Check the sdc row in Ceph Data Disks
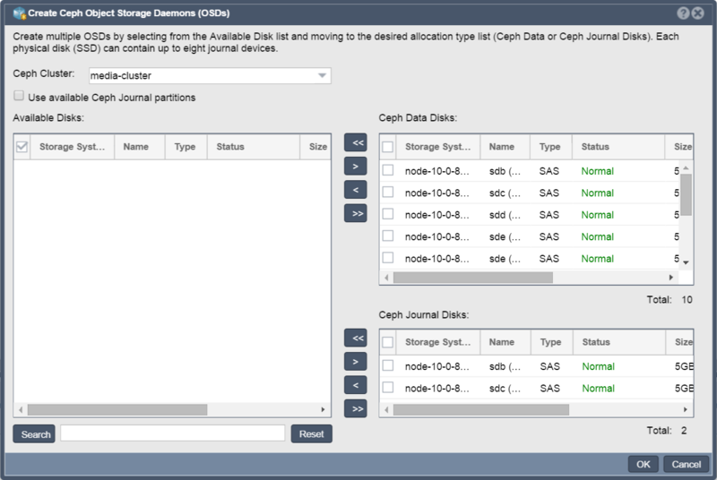This screenshot has width=717, height=480. 388,193
